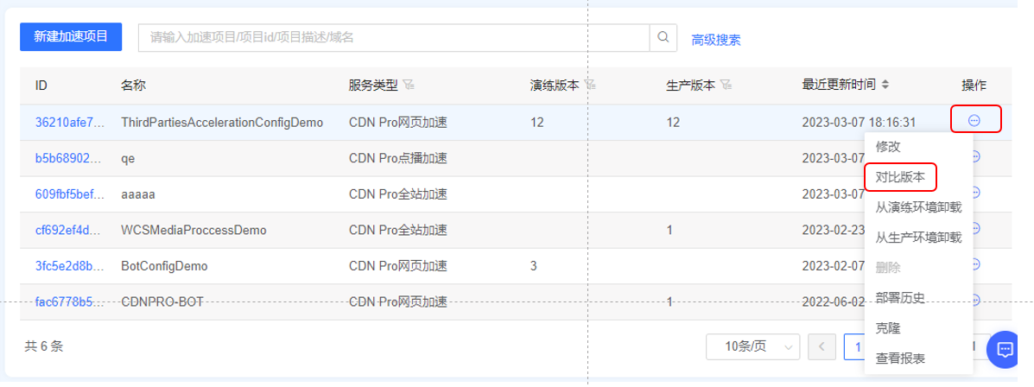The image size is (1034, 387).
Task: Click 新建加速项目 button
Action: coord(71,36)
